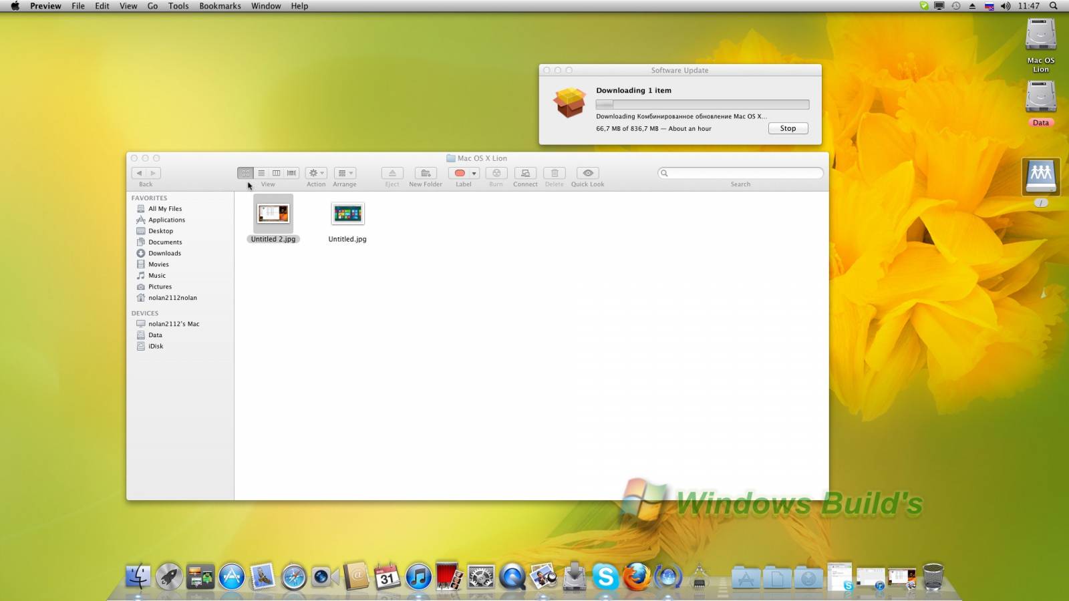The width and height of the screenshot is (1069, 601).
Task: Switch Finder to column view
Action: pos(276,173)
